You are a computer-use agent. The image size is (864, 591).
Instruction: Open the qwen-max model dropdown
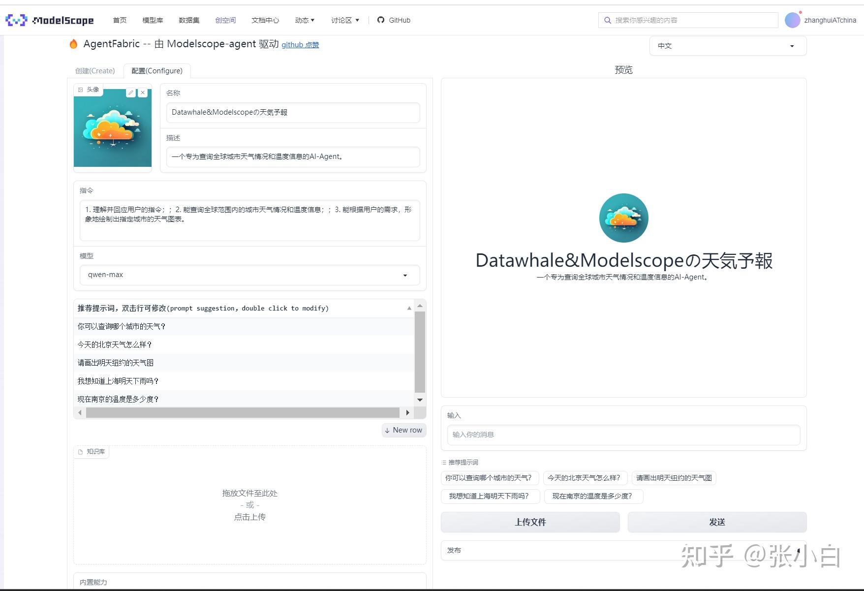tap(249, 275)
